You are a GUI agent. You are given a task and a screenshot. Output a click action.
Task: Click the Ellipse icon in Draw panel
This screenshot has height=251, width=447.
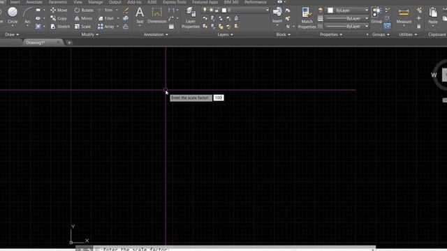[38, 19]
